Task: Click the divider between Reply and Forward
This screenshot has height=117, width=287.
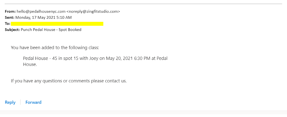Action: coord(20,102)
